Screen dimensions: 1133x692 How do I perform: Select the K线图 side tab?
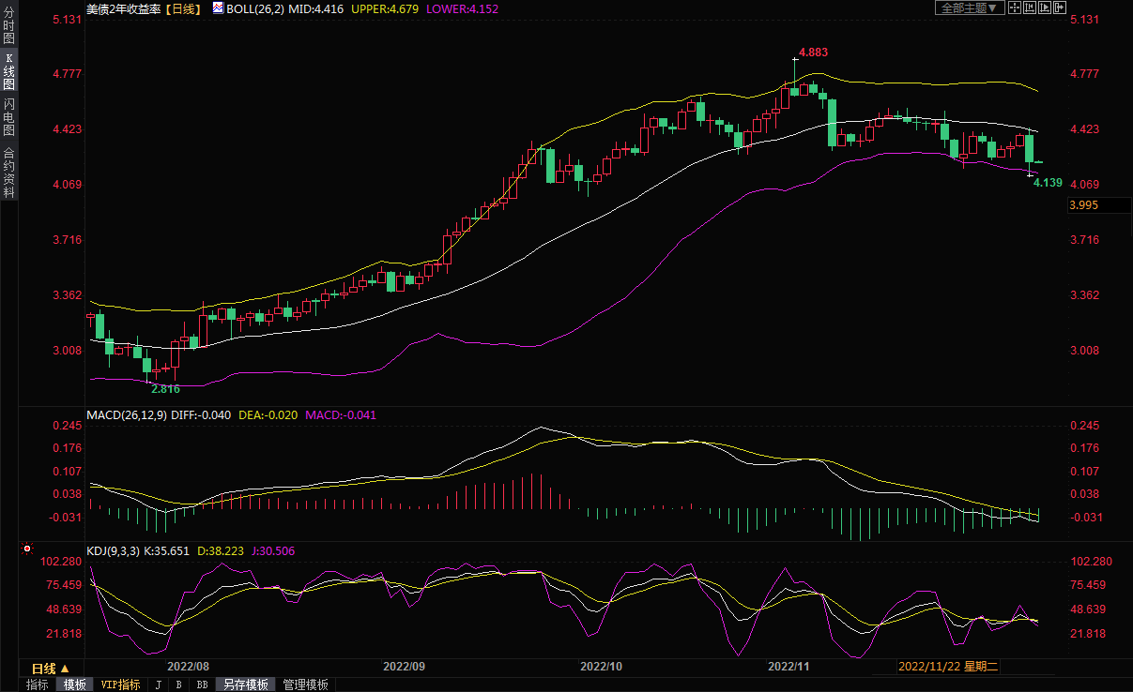coord(8,71)
